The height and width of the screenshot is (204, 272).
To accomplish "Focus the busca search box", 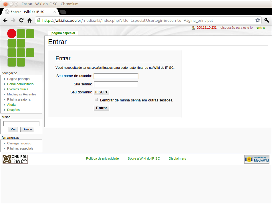I will (x=21, y=123).
